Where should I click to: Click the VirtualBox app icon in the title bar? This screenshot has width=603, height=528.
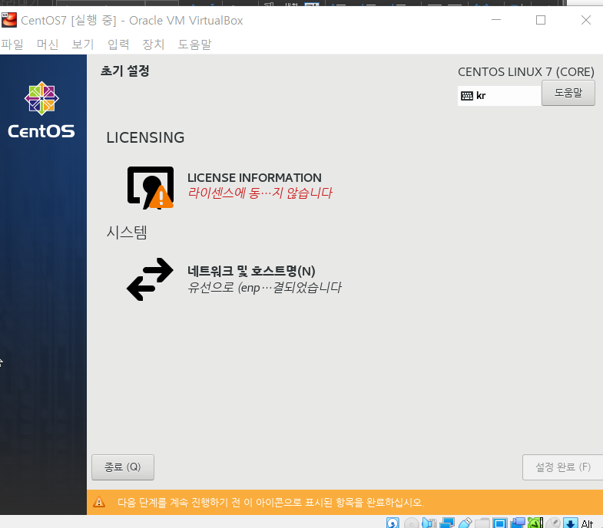9,20
